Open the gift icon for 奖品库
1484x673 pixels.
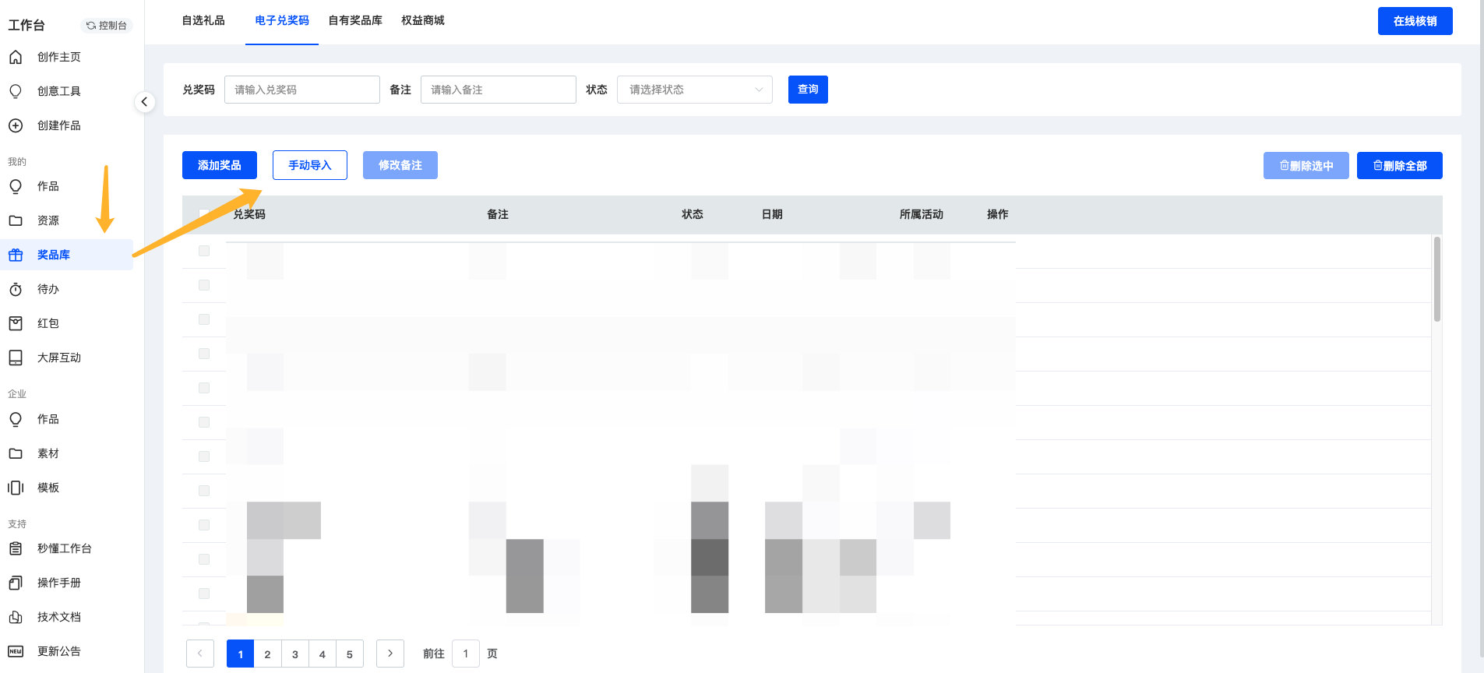tap(16, 255)
